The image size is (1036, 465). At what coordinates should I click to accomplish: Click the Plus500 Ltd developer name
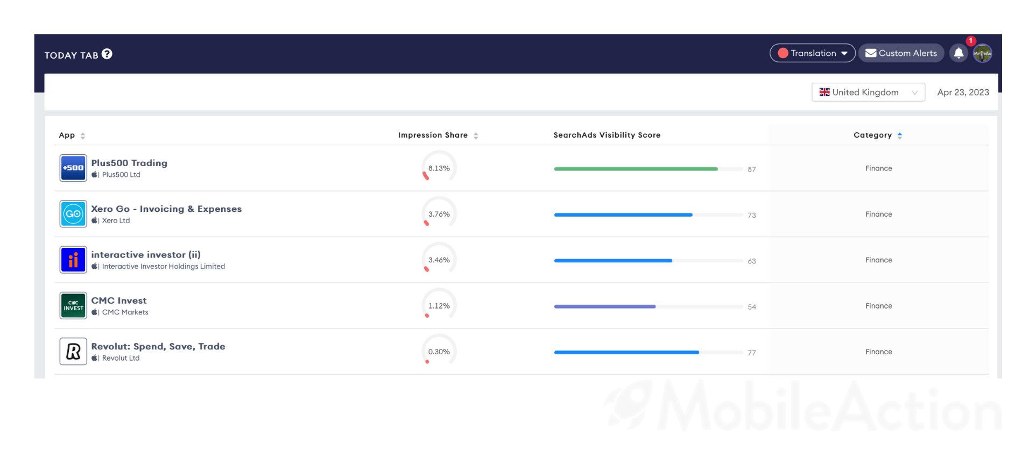(x=121, y=175)
